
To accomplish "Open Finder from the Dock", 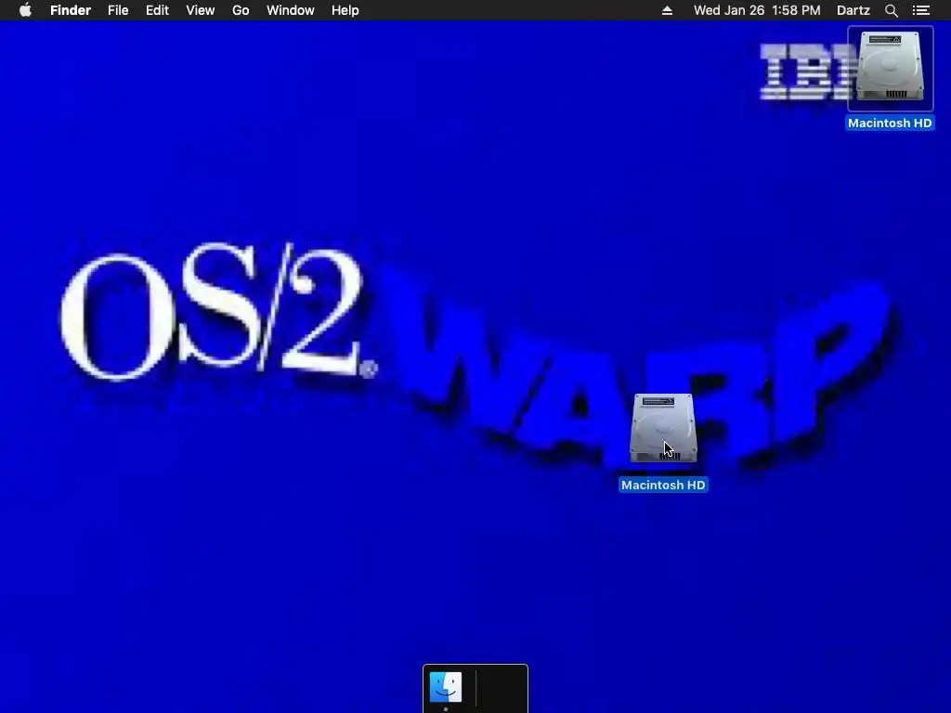I will click(x=446, y=687).
